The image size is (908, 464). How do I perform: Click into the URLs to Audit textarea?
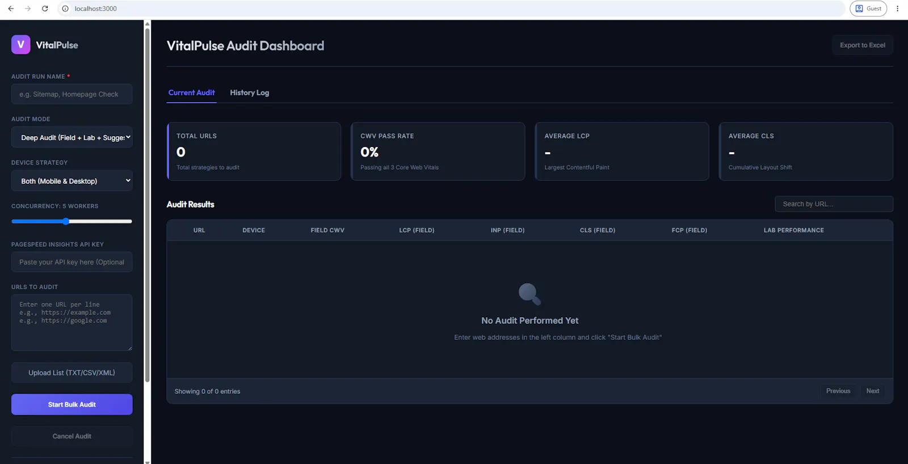[x=72, y=322]
